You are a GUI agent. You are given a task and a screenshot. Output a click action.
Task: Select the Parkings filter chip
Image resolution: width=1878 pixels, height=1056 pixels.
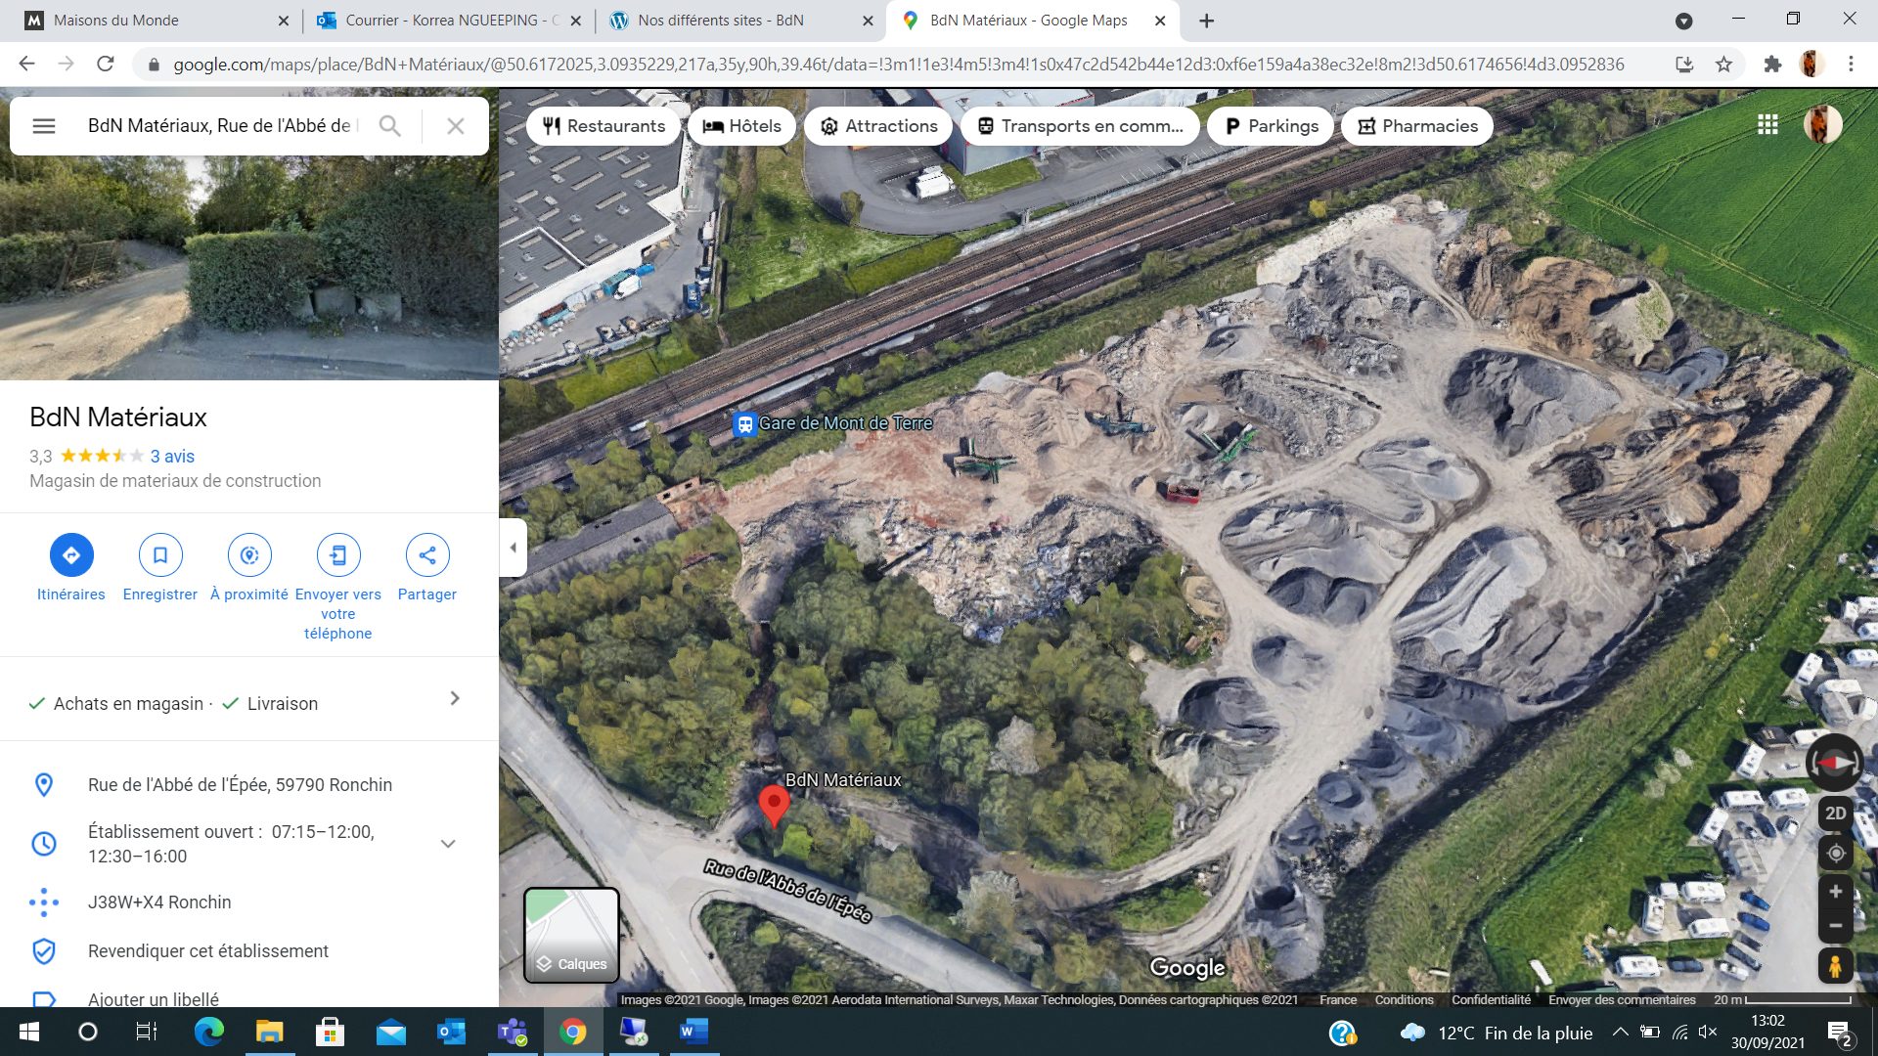tap(1272, 126)
